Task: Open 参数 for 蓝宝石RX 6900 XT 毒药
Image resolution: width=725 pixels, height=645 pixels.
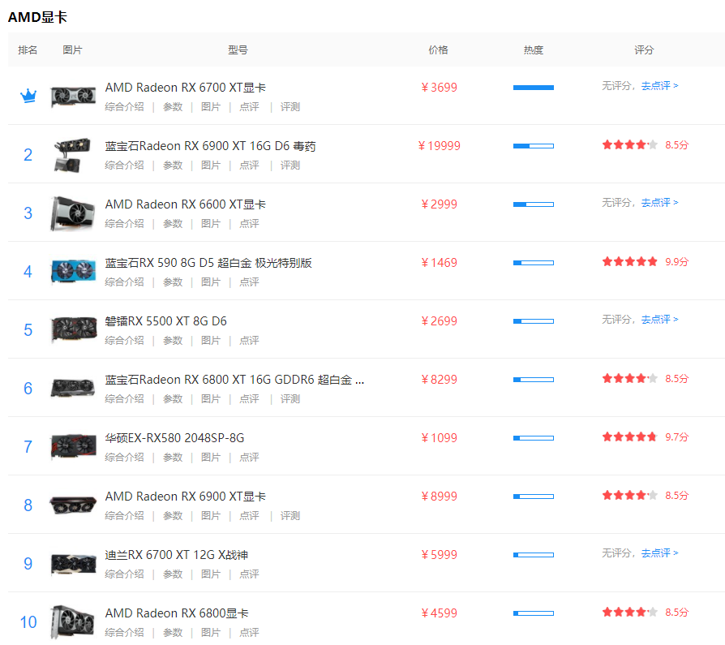Action: [173, 165]
